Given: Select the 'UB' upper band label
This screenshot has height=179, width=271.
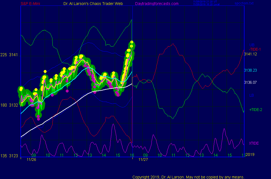Looking at the screenshot, I should coord(252,45).
